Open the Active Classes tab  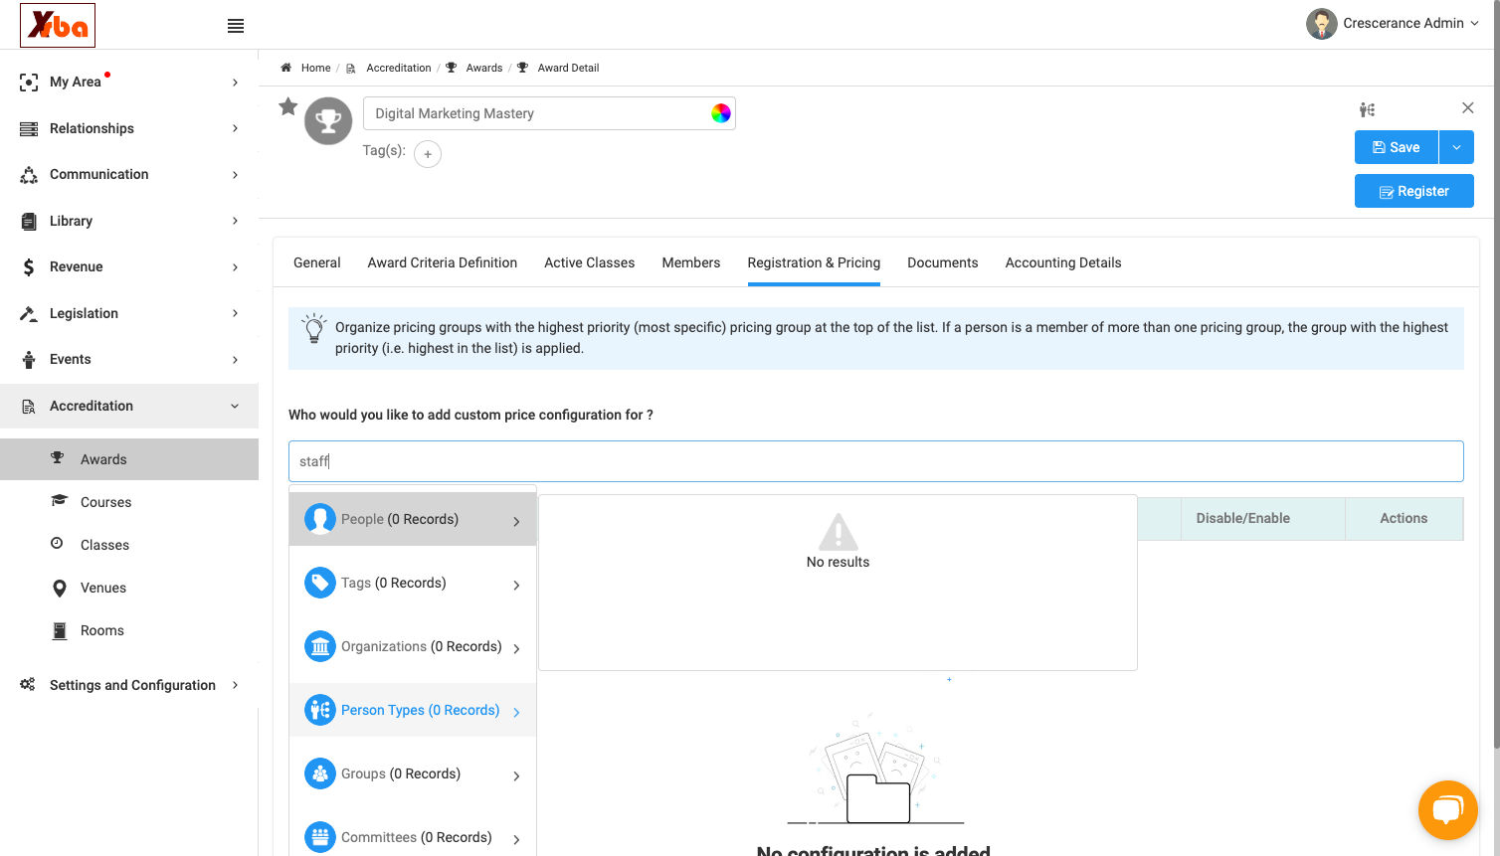(590, 262)
